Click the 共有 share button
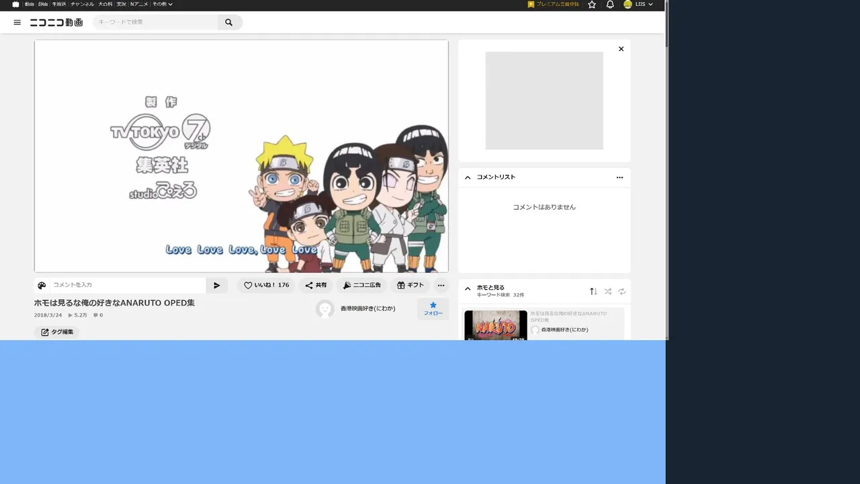Viewport: 860px width, 484px height. coord(316,285)
